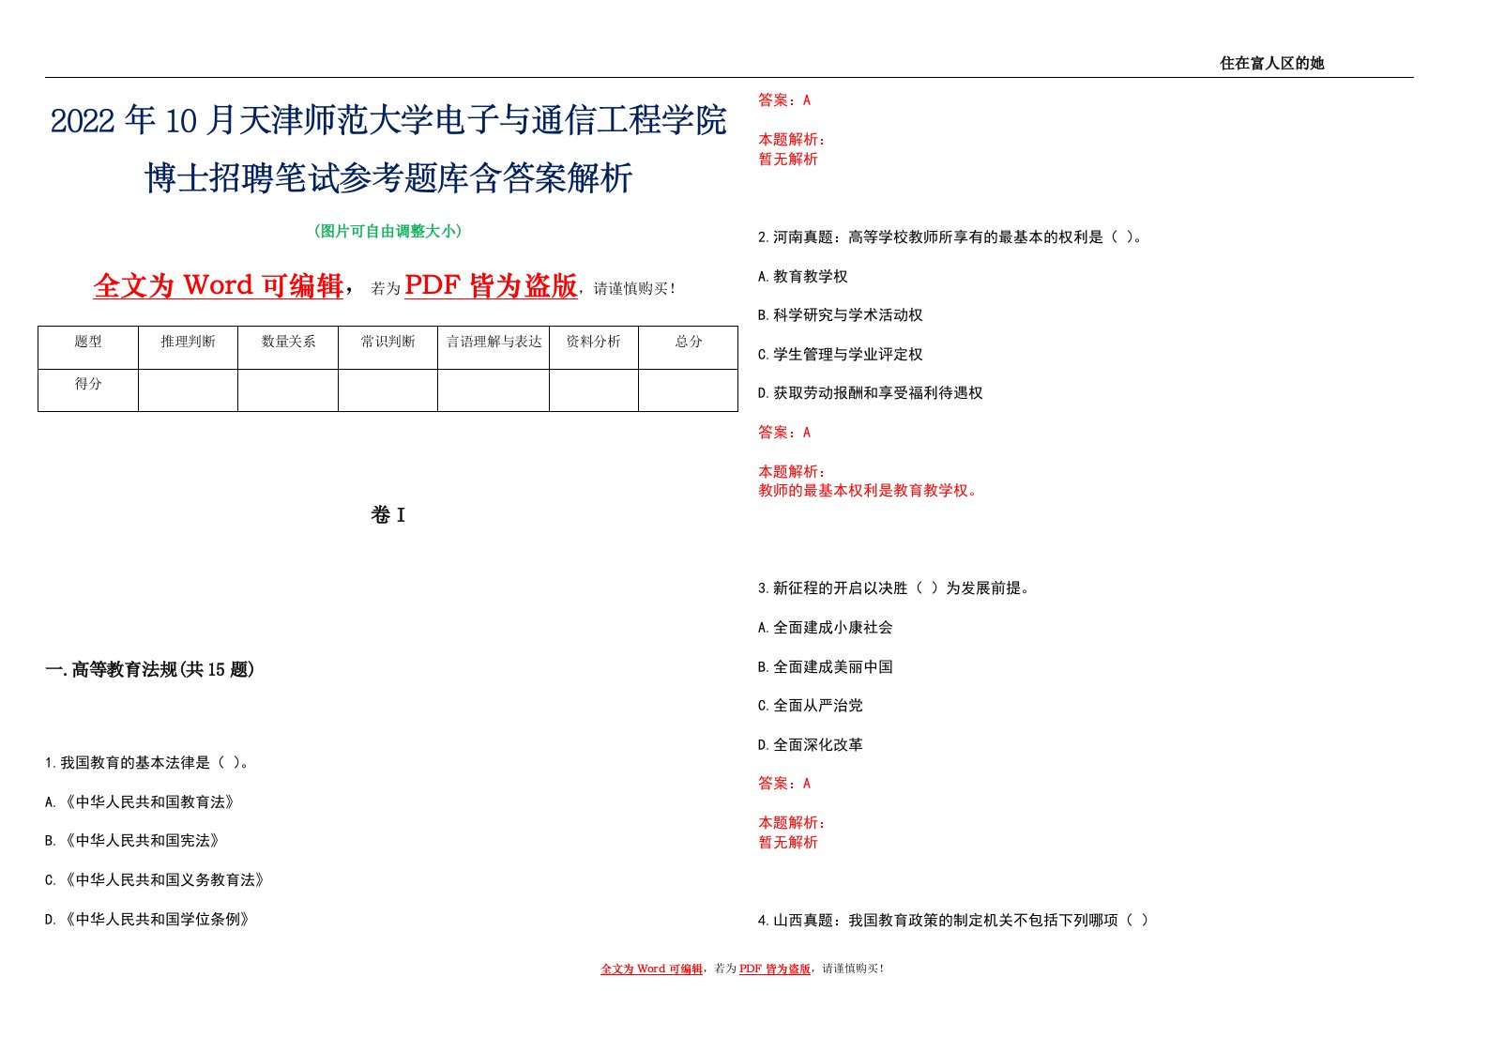Screen dimensions: 1489x1053
Task: Click the first 暂无解析 under question 1 answer
Action: 788,159
